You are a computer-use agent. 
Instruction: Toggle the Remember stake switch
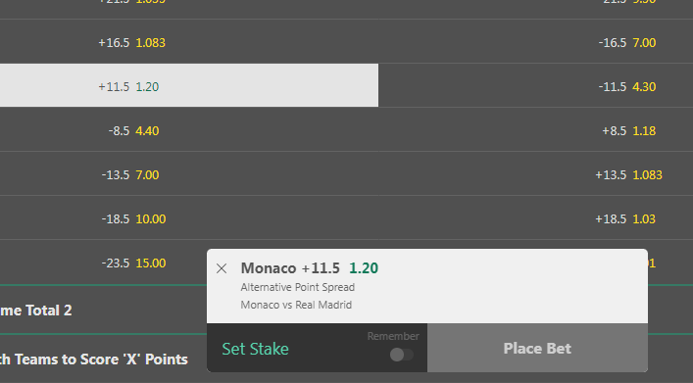(x=402, y=355)
